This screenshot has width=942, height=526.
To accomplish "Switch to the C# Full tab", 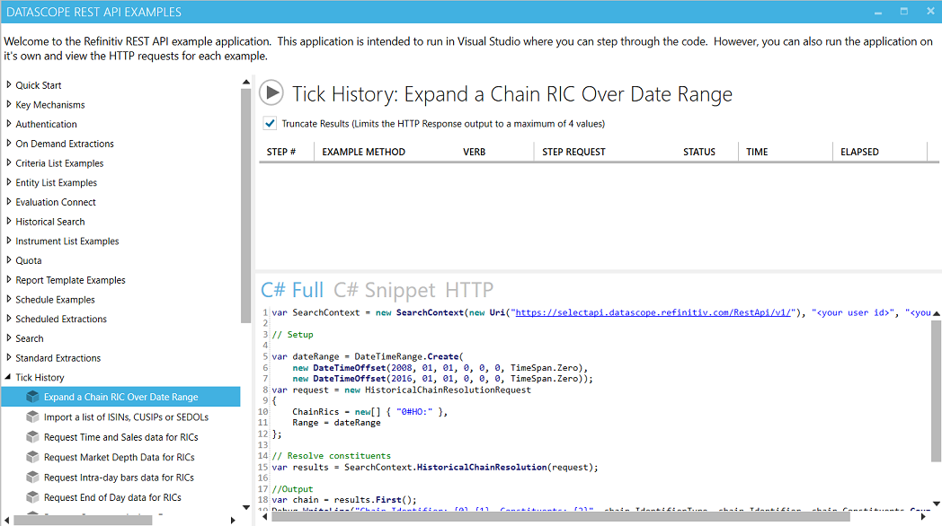I will click(x=292, y=290).
